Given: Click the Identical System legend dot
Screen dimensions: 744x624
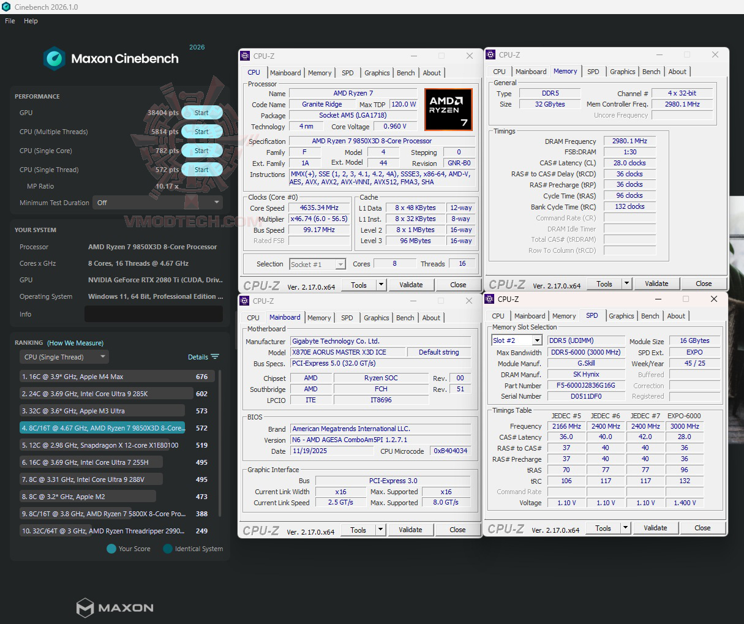Looking at the screenshot, I should point(168,549).
